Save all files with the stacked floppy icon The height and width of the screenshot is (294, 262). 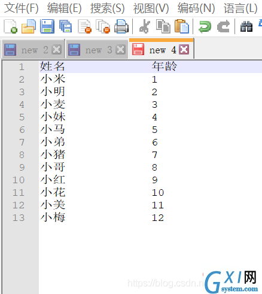[x=66, y=26]
